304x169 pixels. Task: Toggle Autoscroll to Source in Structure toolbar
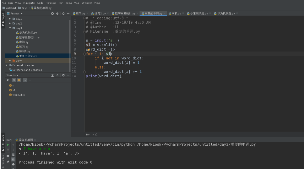pyautogui.click(x=25, y=80)
